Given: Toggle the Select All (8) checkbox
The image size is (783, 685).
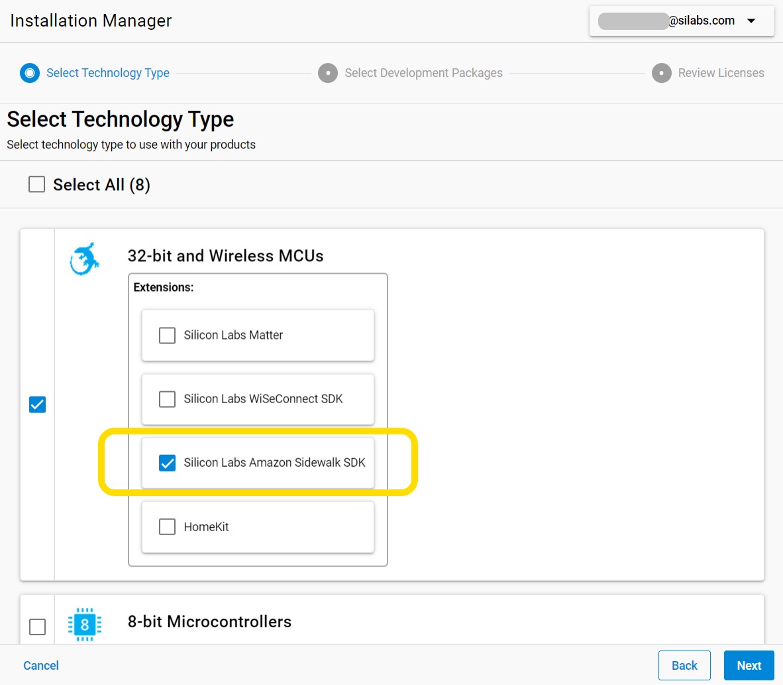Looking at the screenshot, I should (37, 184).
